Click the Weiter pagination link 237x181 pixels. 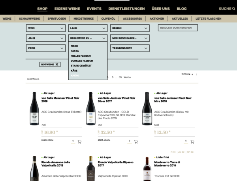(128, 77)
